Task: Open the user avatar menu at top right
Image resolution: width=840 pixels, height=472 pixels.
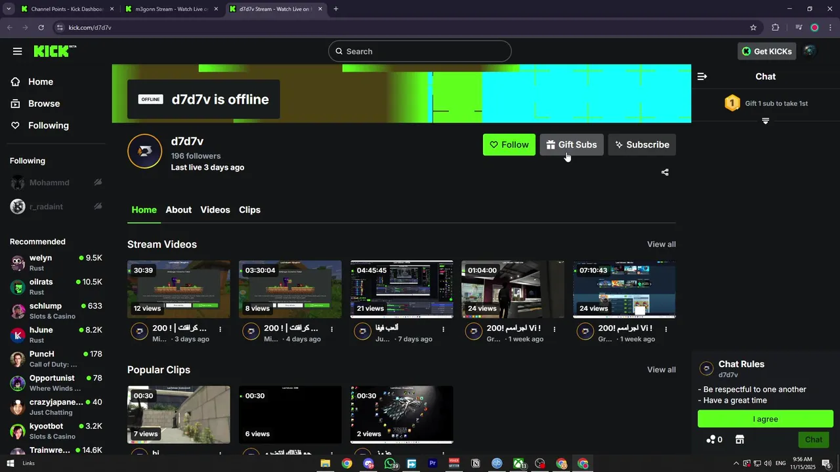Action: (810, 51)
